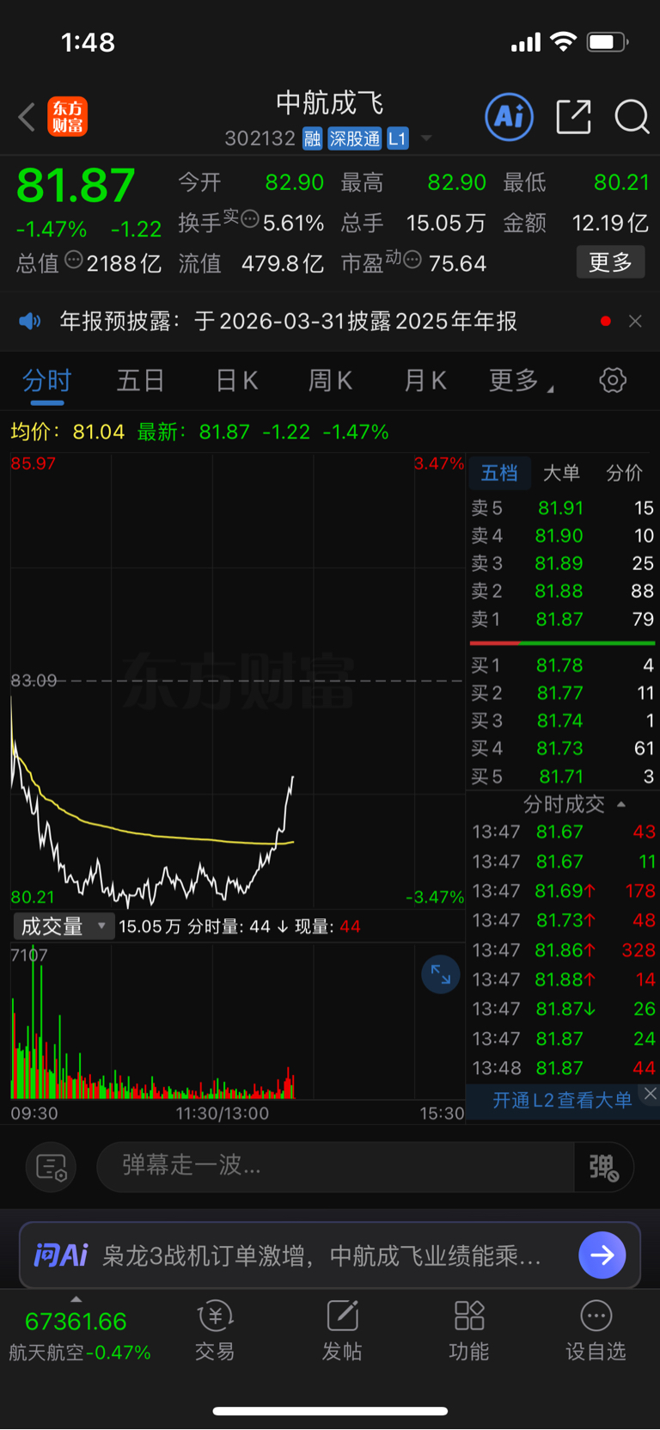Viewport: 660px width, 1430px height.
Task: Close the 开通L2 promo banner
Action: coord(651,1093)
